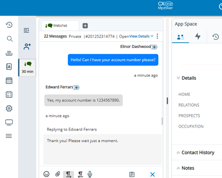Click the microphone voice input icon
222x178 pixels.
90,174
